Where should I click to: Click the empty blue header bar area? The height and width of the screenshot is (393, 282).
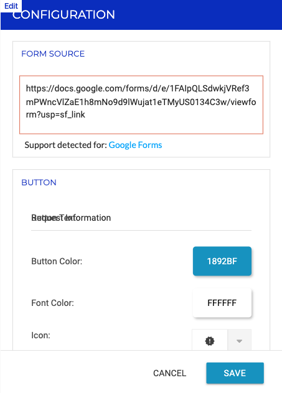[x=198, y=14]
